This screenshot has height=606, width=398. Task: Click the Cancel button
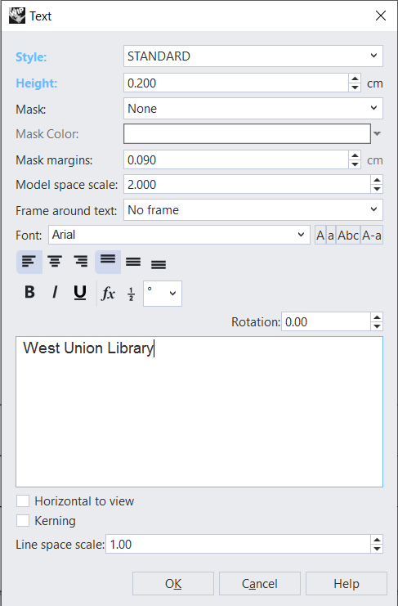pyautogui.click(x=259, y=584)
